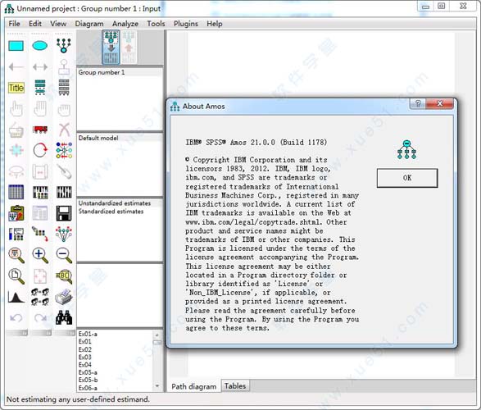Open the list variables in data set tool

click(x=64, y=87)
